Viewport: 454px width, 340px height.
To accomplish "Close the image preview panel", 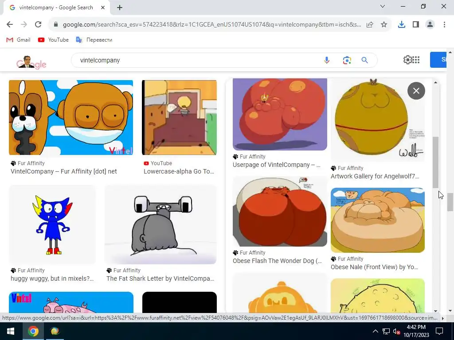I will (x=416, y=91).
